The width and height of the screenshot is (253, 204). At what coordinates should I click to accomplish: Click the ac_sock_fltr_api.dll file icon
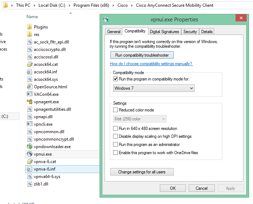click(x=29, y=42)
